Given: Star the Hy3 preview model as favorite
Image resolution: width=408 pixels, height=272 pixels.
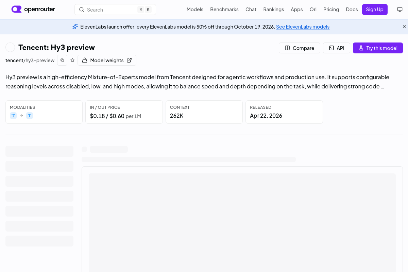Looking at the screenshot, I should click(x=72, y=60).
